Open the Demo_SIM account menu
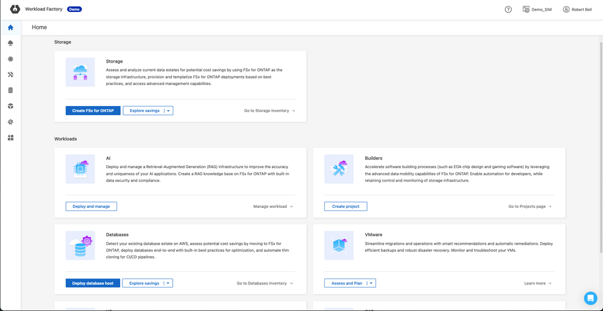Image resolution: width=603 pixels, height=311 pixels. (537, 10)
